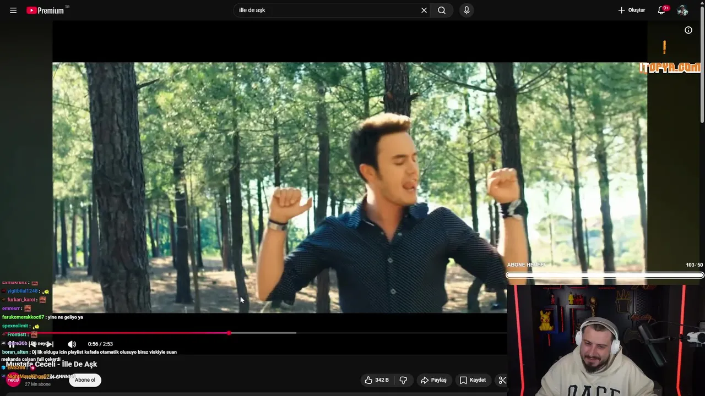This screenshot has height=396, width=705.
Task: Clear the search box text
Action: tap(424, 10)
